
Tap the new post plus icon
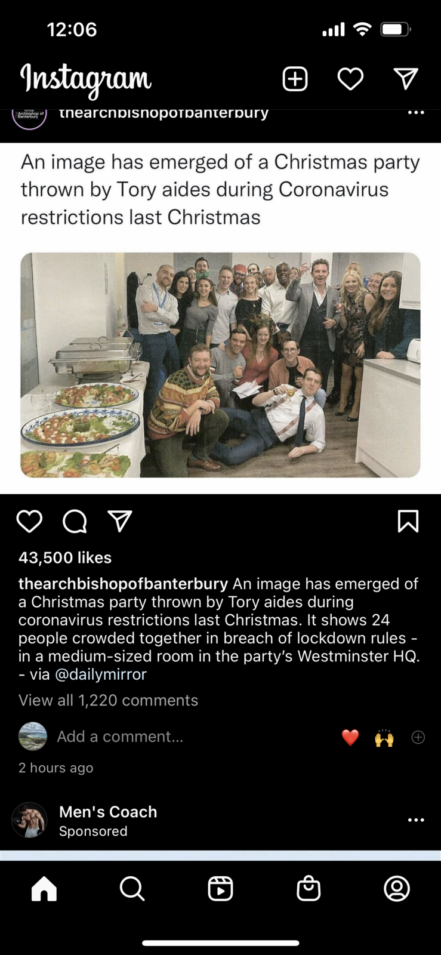tap(295, 79)
